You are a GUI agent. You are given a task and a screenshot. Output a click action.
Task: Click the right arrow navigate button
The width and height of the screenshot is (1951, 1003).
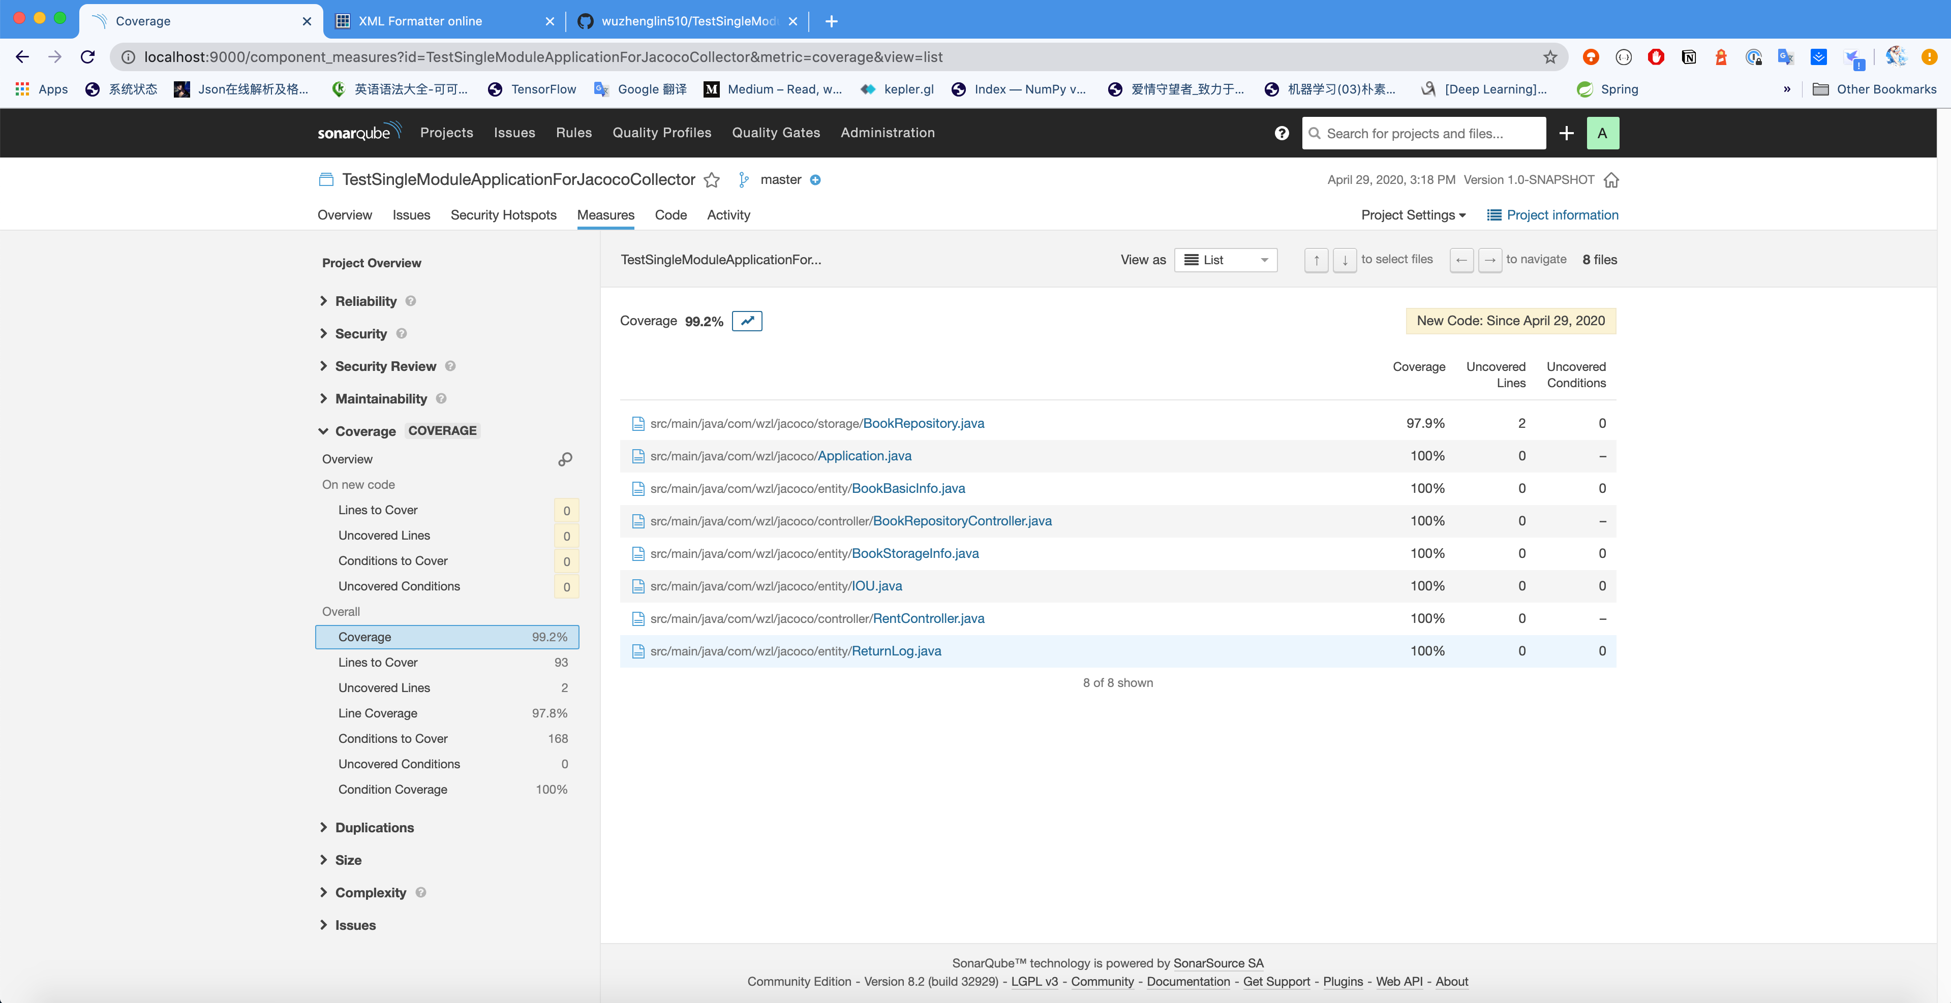tap(1489, 260)
